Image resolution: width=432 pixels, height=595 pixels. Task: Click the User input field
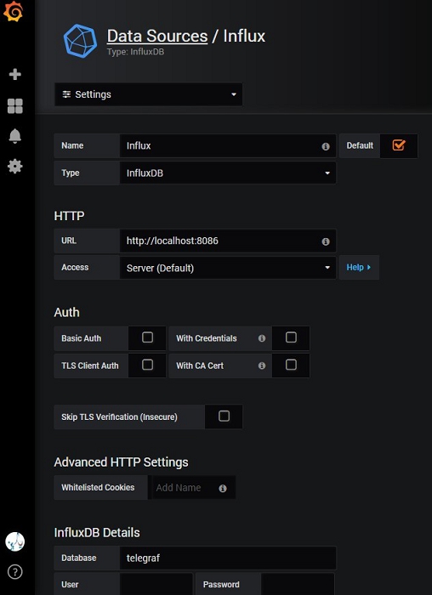(x=156, y=584)
